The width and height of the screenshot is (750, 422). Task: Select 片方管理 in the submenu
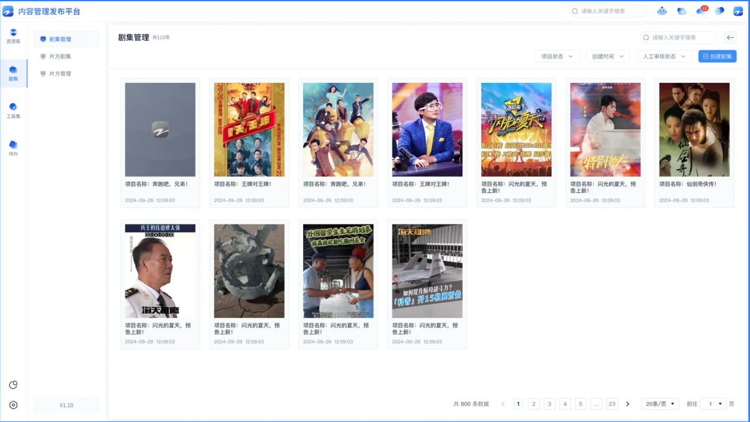point(60,73)
